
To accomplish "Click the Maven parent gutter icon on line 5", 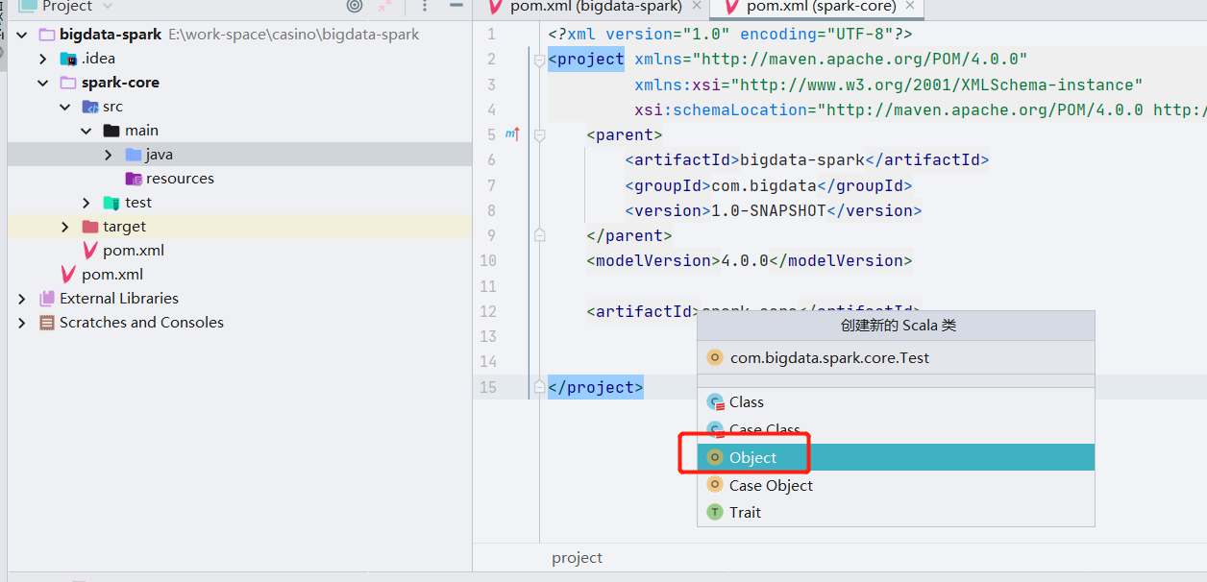I will (x=511, y=134).
